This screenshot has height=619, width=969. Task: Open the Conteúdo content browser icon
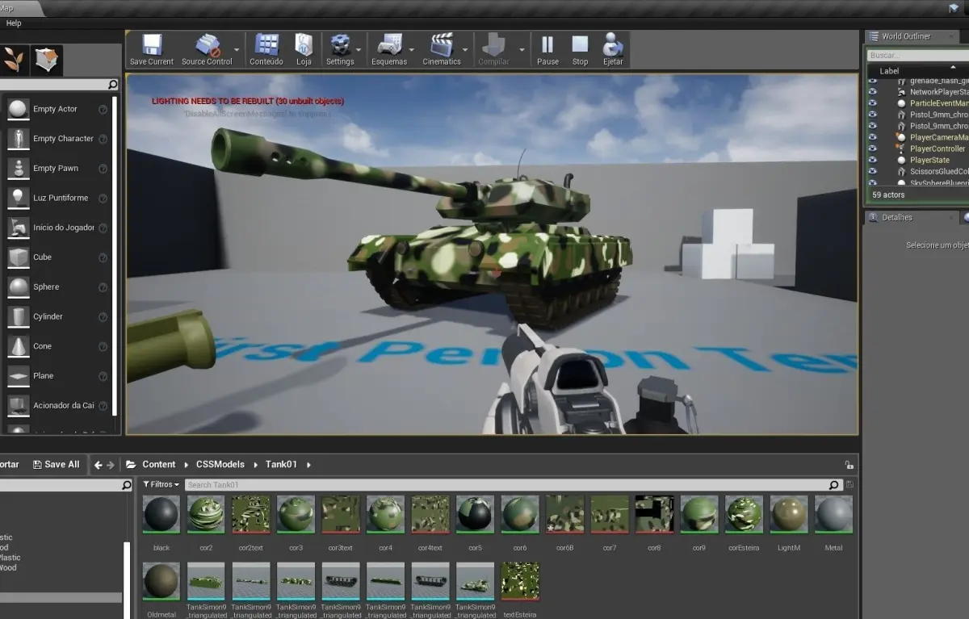[x=266, y=49]
